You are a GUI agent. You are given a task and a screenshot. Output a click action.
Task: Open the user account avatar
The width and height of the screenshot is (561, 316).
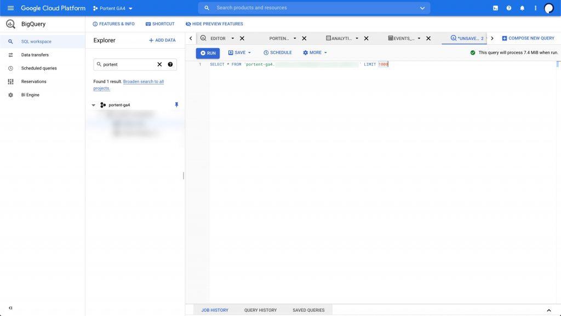[x=548, y=8]
